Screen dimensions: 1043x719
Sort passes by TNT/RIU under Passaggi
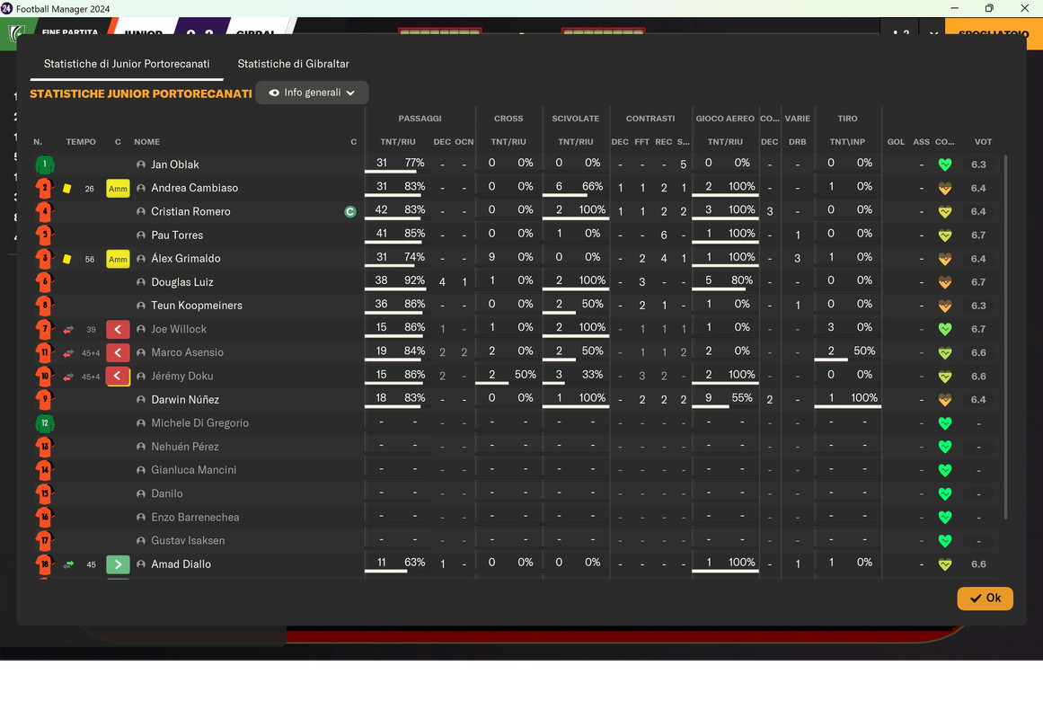coord(398,142)
